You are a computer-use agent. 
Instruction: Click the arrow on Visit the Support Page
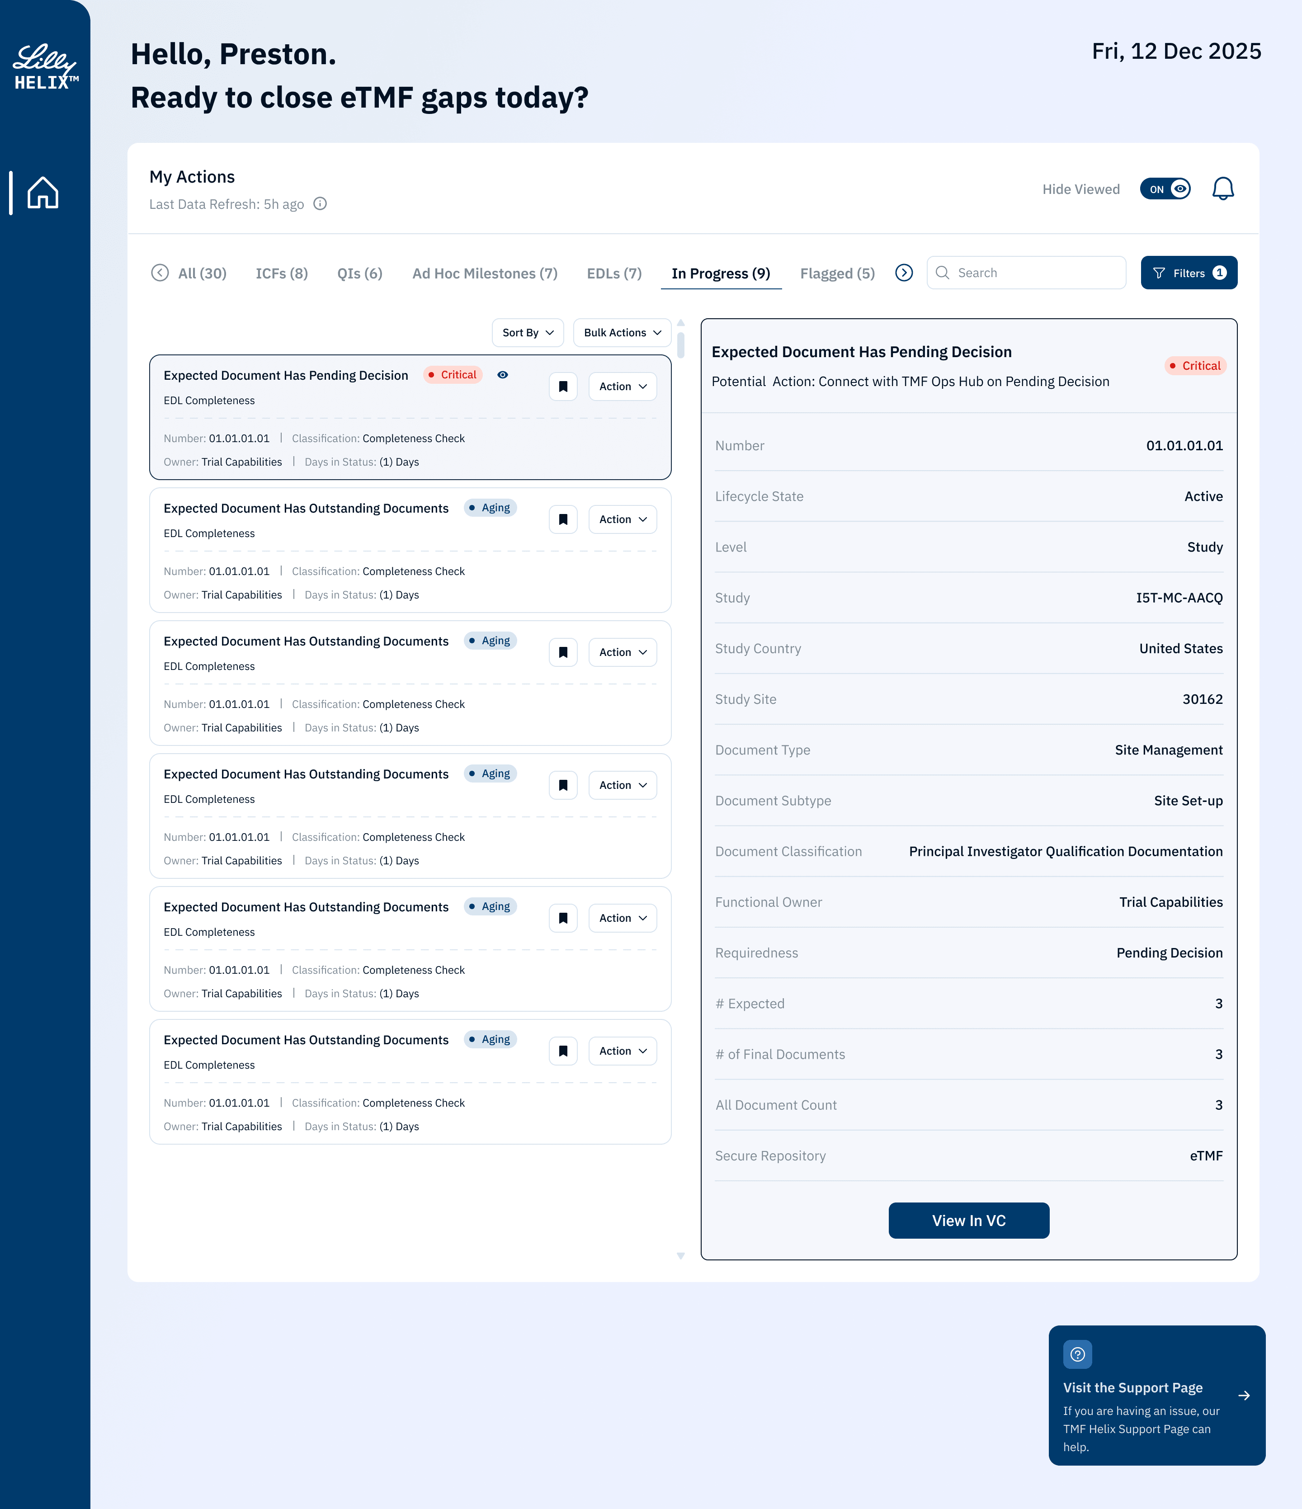[x=1244, y=1396]
